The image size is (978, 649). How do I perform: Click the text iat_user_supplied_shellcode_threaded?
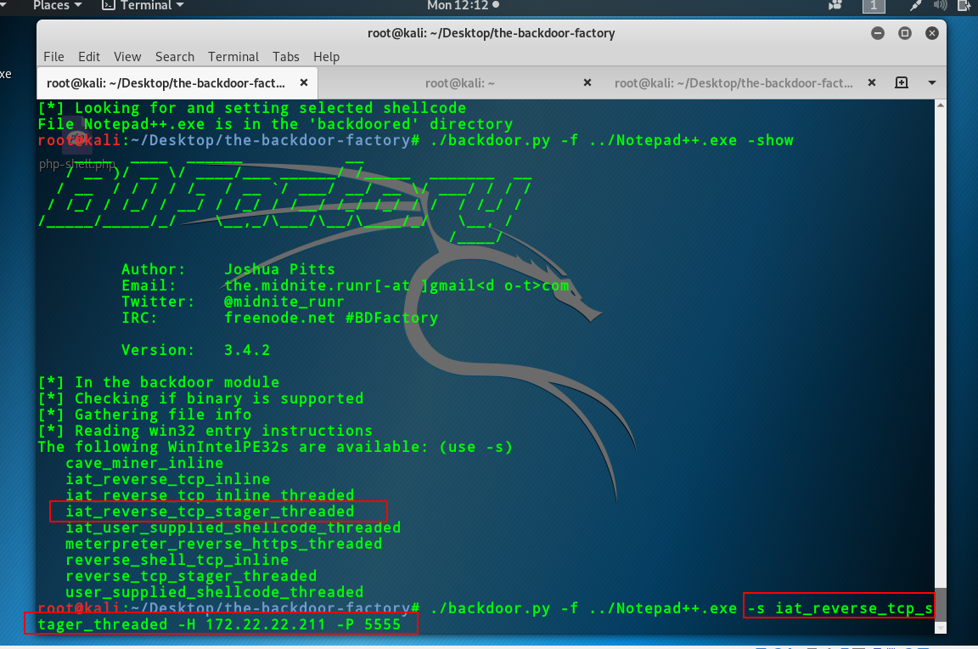point(233,528)
